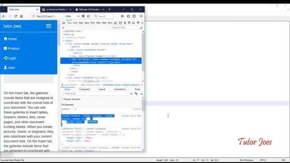Switch to the Console devtools tab
The width and height of the screenshot is (290, 163).
click(75, 23)
